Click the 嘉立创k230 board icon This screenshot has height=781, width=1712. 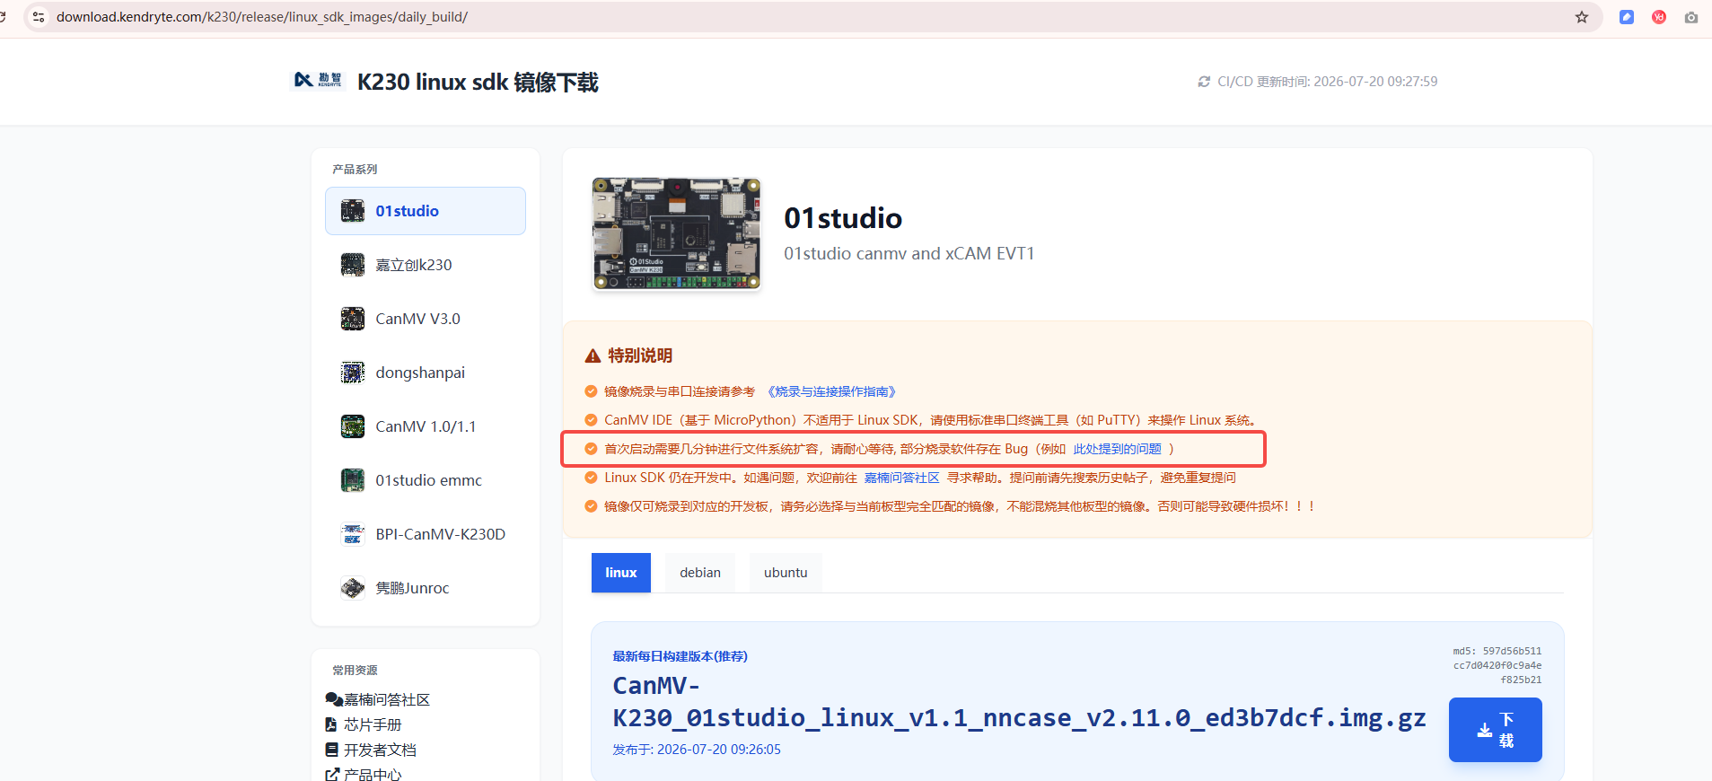[x=353, y=265]
